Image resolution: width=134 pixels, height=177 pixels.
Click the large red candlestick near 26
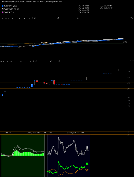54,82
